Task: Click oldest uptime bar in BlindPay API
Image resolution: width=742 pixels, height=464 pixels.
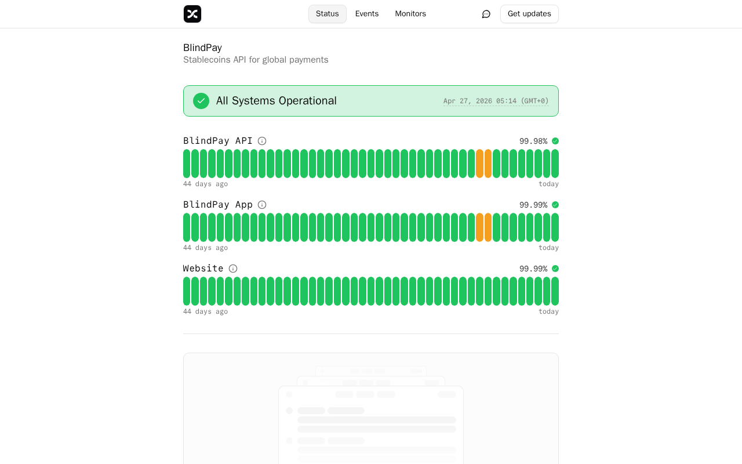Action: (187, 164)
